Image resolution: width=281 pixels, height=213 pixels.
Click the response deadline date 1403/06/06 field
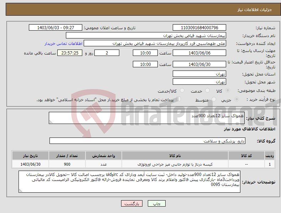pos(199,53)
